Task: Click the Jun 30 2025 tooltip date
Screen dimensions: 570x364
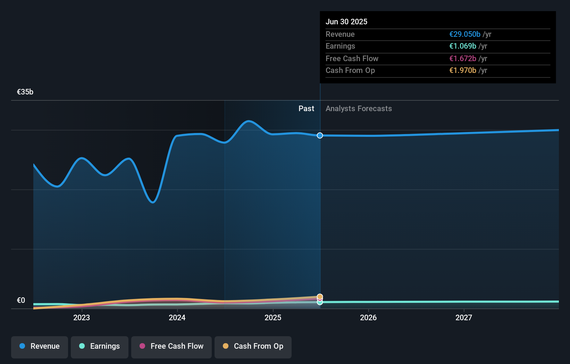Action: pyautogui.click(x=346, y=22)
